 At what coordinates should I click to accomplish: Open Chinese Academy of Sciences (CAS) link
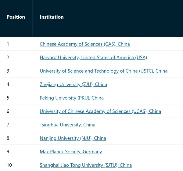click(84, 44)
